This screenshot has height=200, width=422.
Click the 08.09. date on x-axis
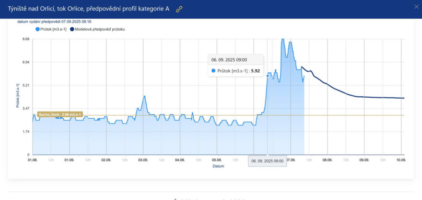(x=328, y=160)
